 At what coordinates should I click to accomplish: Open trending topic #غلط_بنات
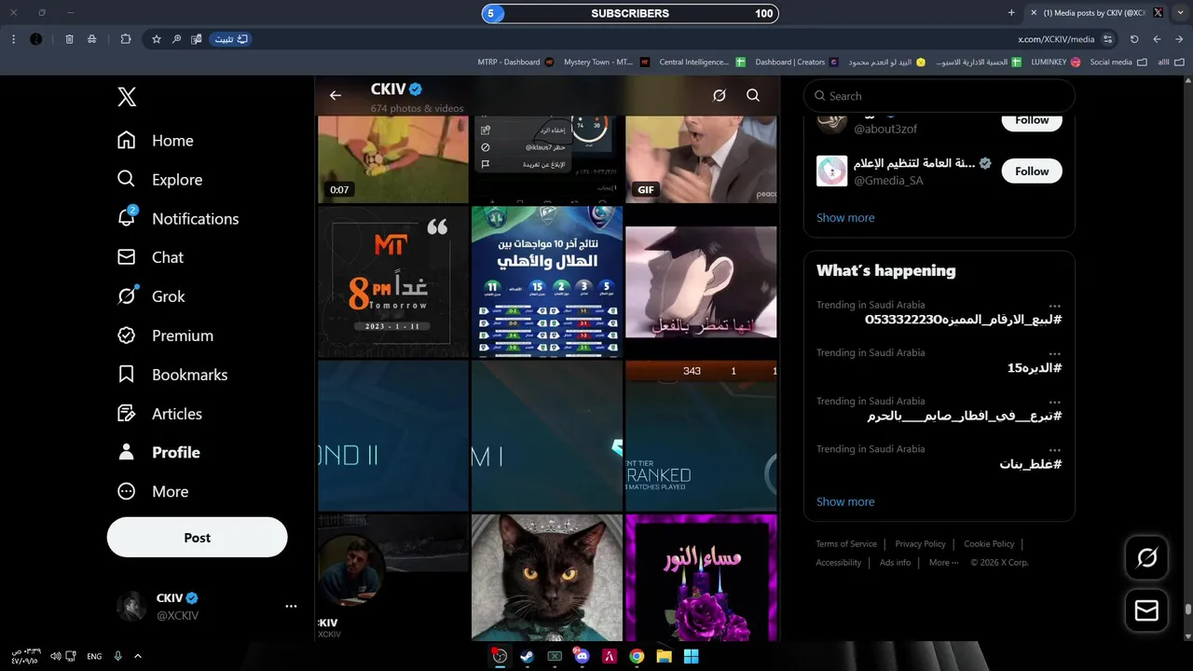coord(1031,464)
